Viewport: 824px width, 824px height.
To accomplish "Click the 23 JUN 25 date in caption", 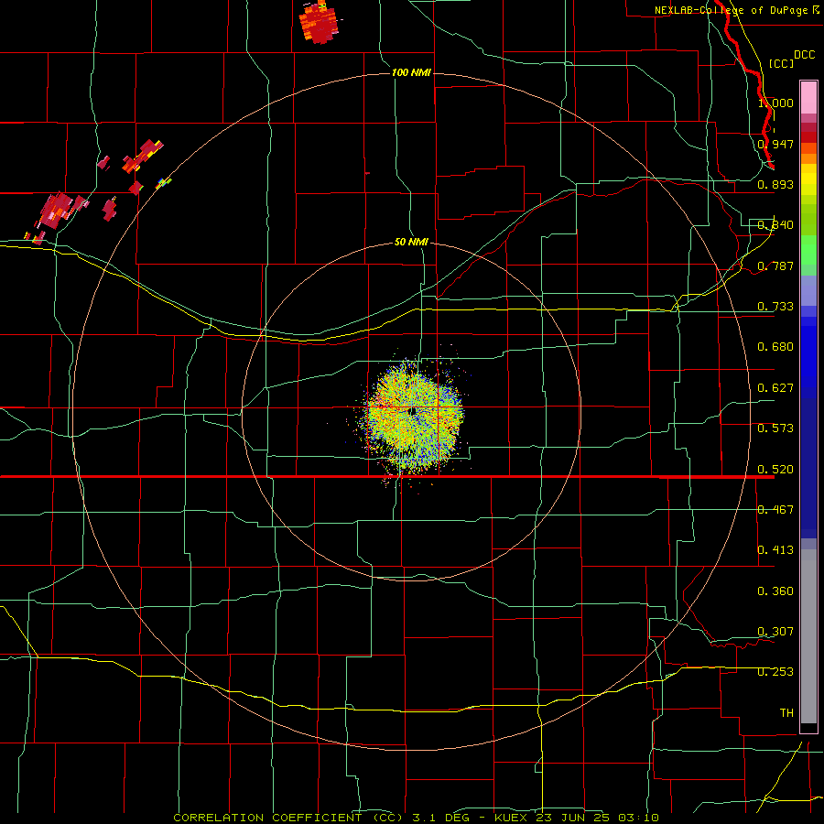I will point(573,818).
